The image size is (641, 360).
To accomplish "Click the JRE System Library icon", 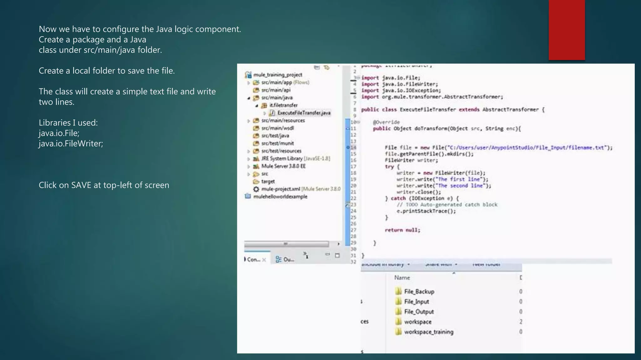I will 256,159.
